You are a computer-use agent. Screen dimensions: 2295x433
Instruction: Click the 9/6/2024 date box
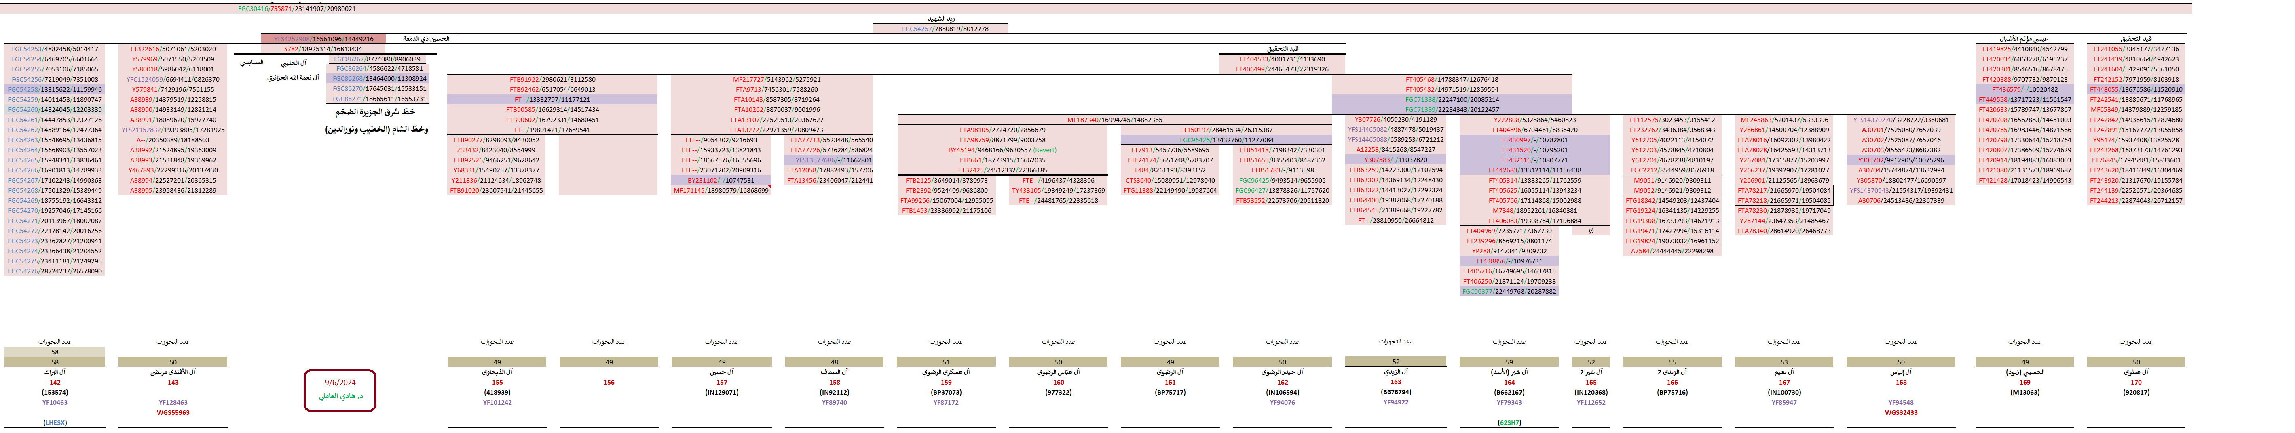(x=340, y=383)
